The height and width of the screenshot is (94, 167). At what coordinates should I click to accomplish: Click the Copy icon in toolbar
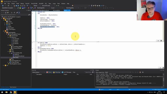pyautogui.click(x=23, y=6)
